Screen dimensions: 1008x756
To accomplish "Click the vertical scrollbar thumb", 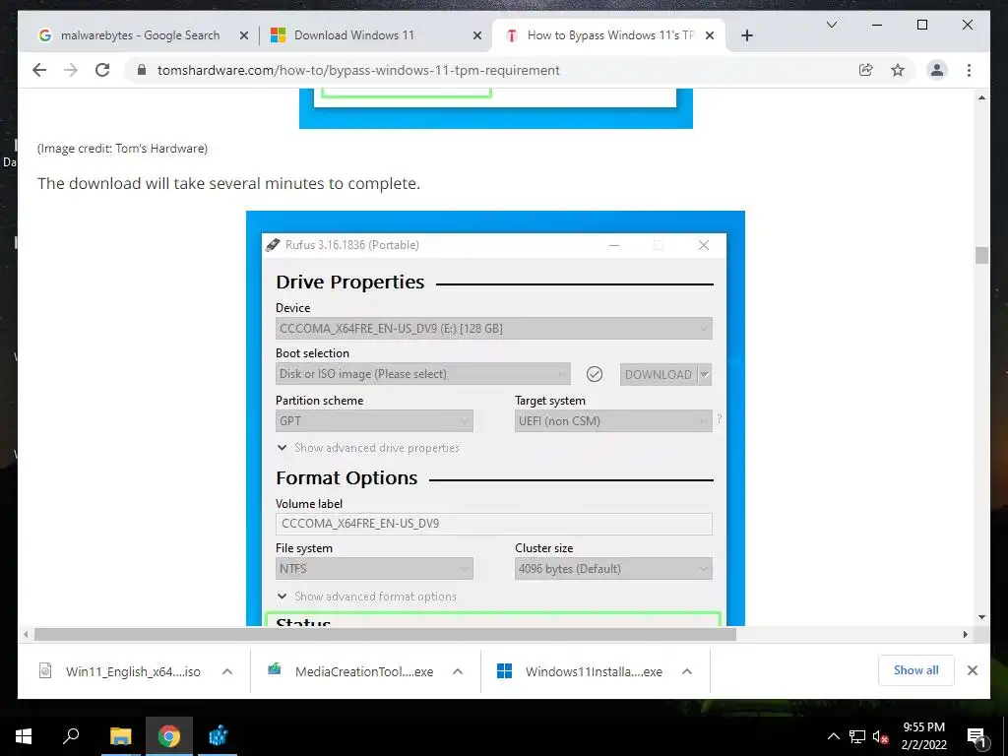I will 981,255.
